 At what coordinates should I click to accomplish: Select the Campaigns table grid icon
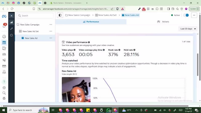point(4,42)
